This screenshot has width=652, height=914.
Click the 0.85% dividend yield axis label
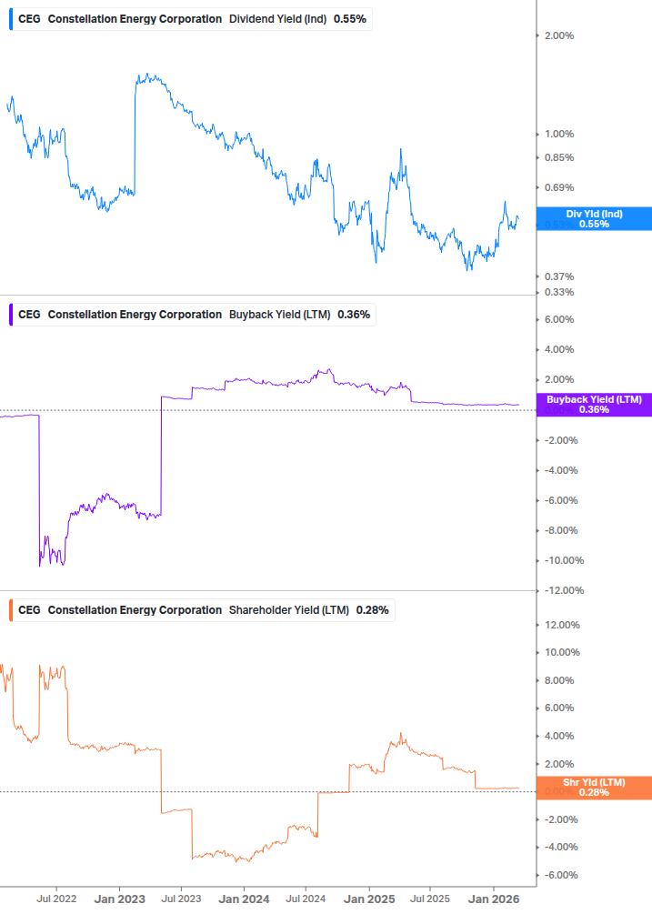(559, 158)
